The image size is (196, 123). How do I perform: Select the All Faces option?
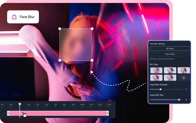pos(170,48)
